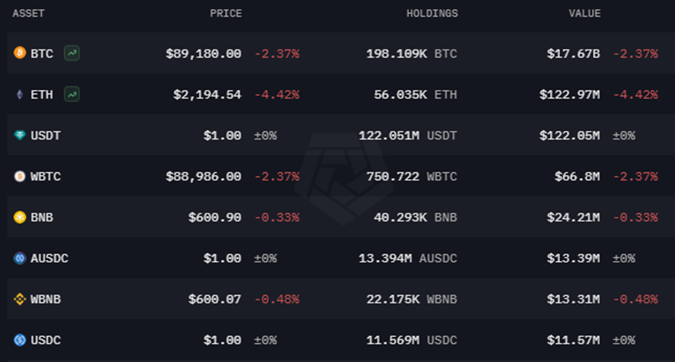Click the BNB coin logo
Screen dimensions: 675x362
(x=20, y=217)
